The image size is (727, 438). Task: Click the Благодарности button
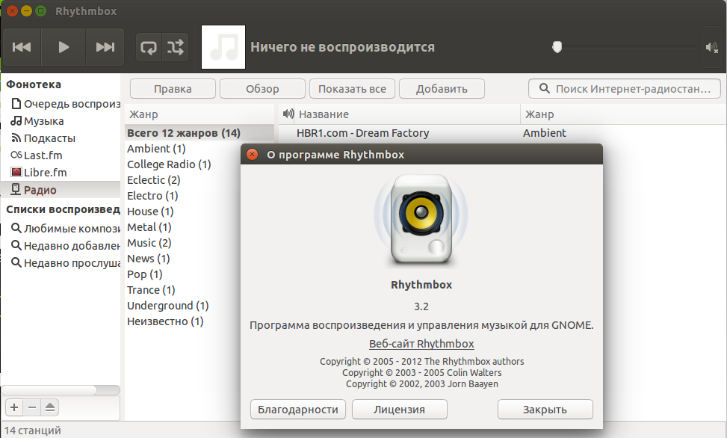point(298,410)
